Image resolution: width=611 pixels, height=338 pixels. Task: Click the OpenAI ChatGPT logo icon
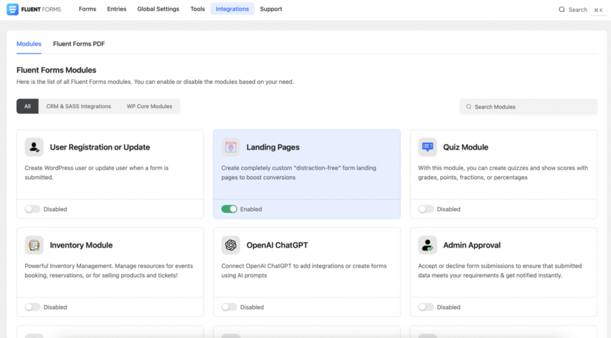(231, 245)
